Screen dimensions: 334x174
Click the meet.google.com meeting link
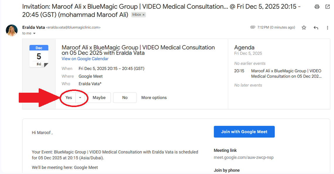[x=243, y=157]
